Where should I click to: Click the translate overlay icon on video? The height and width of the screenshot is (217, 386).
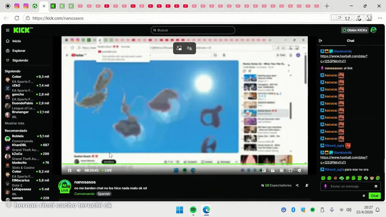[x=189, y=48]
